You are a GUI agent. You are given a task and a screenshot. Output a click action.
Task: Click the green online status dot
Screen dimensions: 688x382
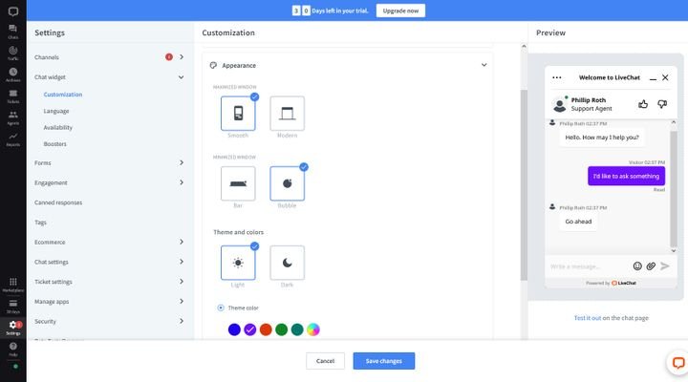[x=15, y=366]
